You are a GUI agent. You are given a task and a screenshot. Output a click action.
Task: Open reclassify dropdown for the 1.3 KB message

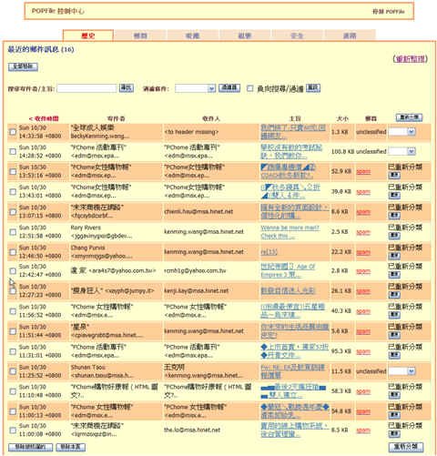pos(401,132)
